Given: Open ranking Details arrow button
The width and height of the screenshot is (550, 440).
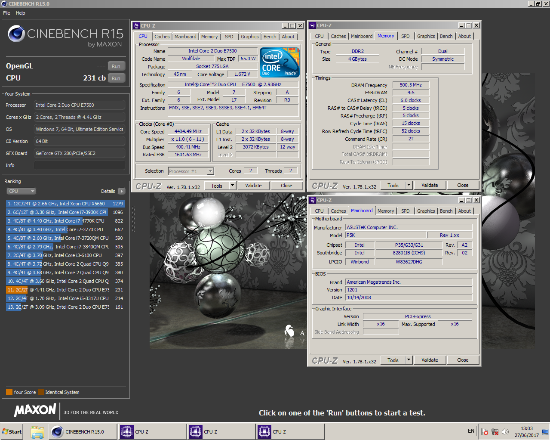Looking at the screenshot, I should pos(122,191).
